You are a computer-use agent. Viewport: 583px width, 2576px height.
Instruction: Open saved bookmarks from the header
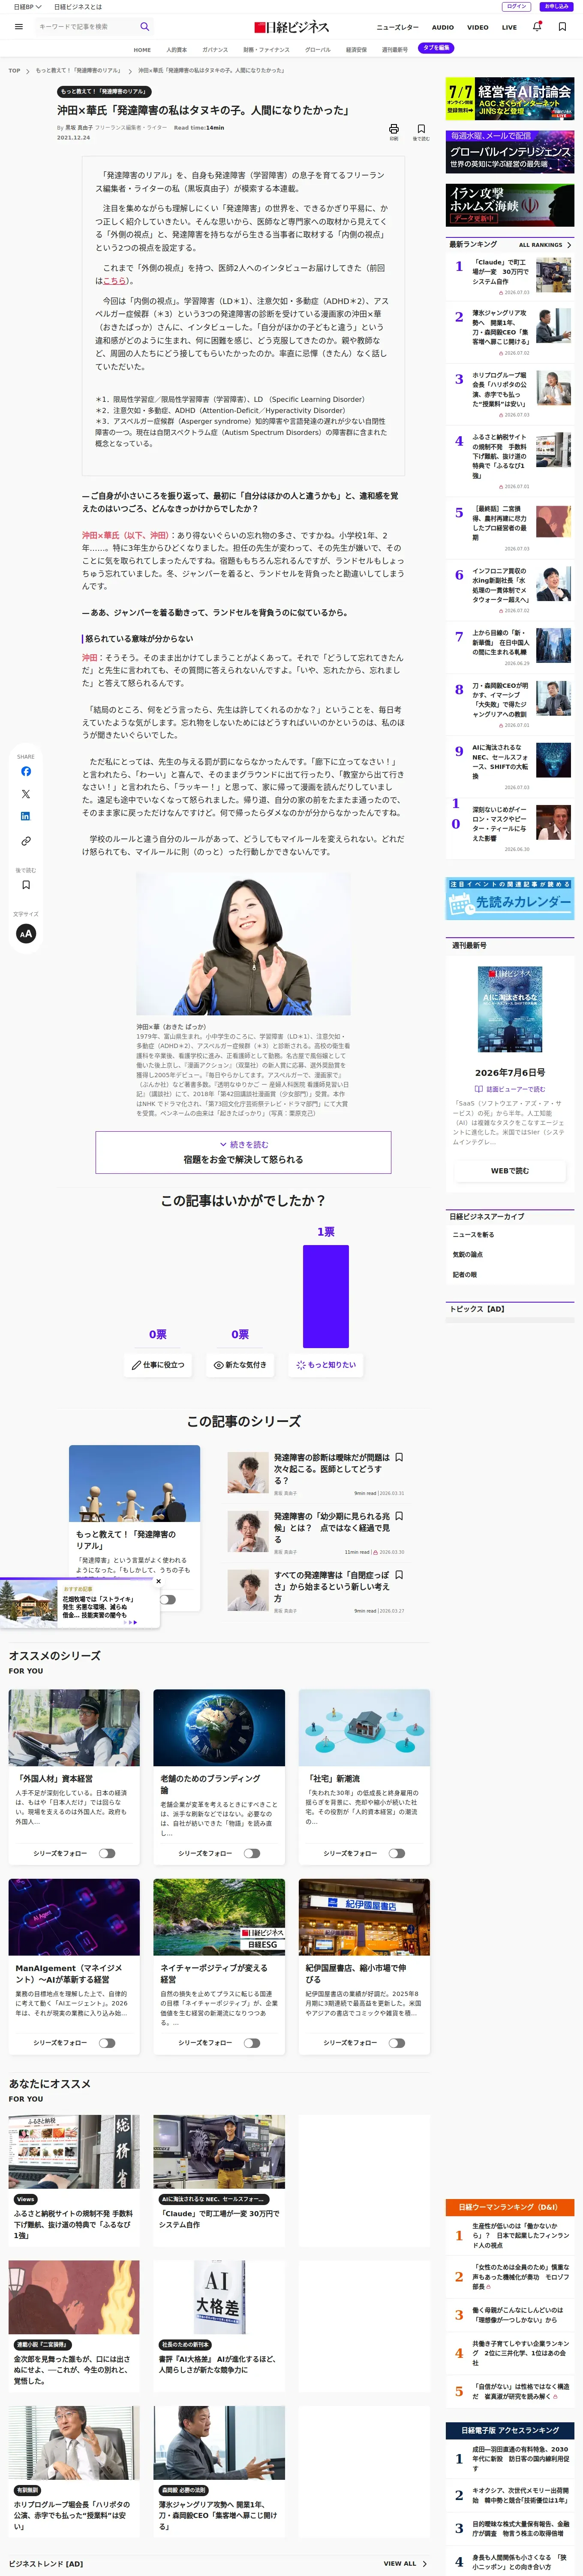[562, 27]
